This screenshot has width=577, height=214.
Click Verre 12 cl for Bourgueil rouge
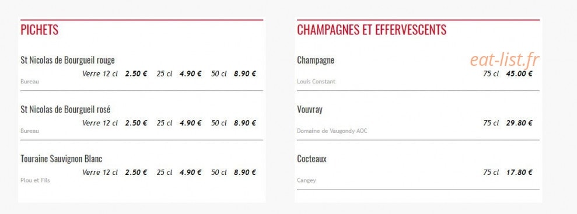[100, 73]
